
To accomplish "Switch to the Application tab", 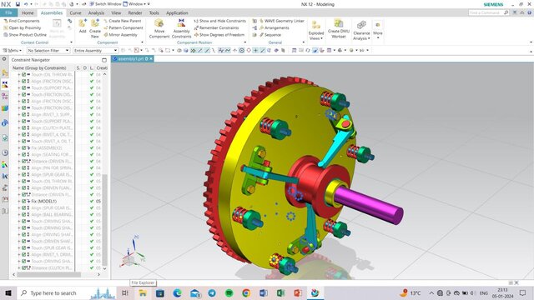I will coord(177,13).
